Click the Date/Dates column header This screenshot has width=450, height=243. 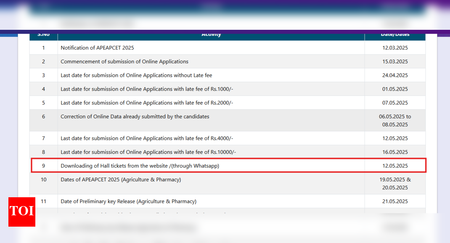pyautogui.click(x=395, y=35)
